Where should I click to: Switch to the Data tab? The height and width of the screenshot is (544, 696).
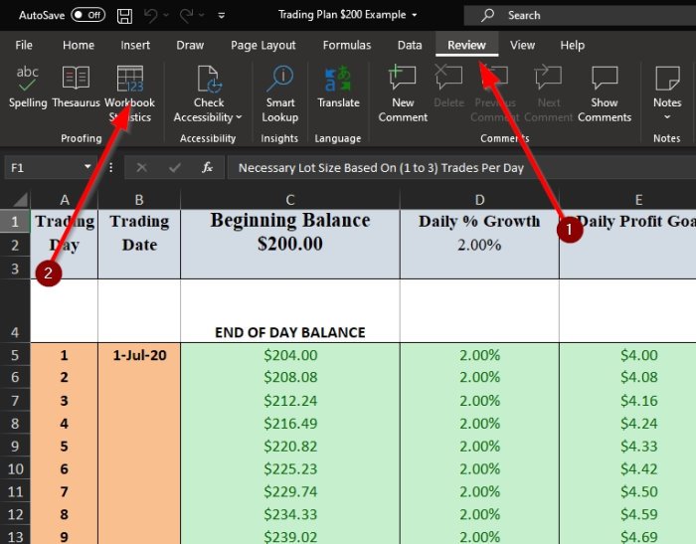pyautogui.click(x=410, y=46)
